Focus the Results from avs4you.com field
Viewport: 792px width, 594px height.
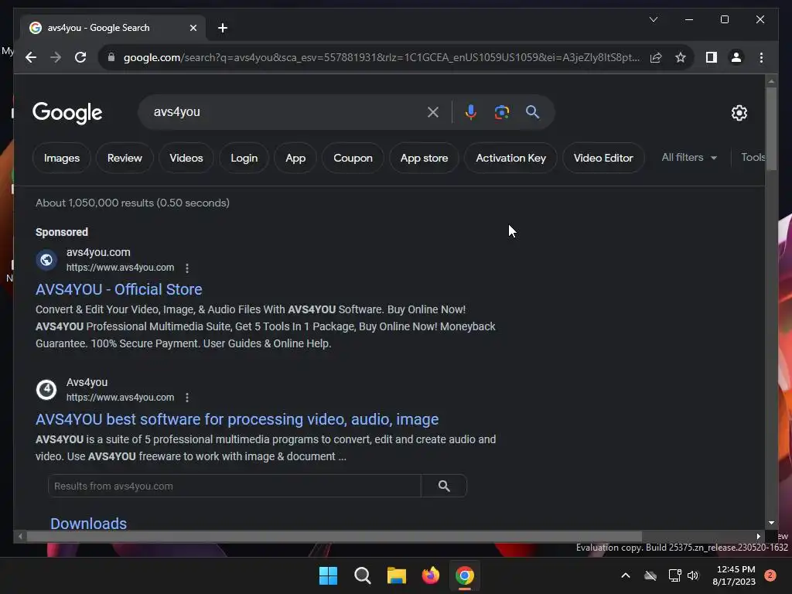[x=234, y=486]
